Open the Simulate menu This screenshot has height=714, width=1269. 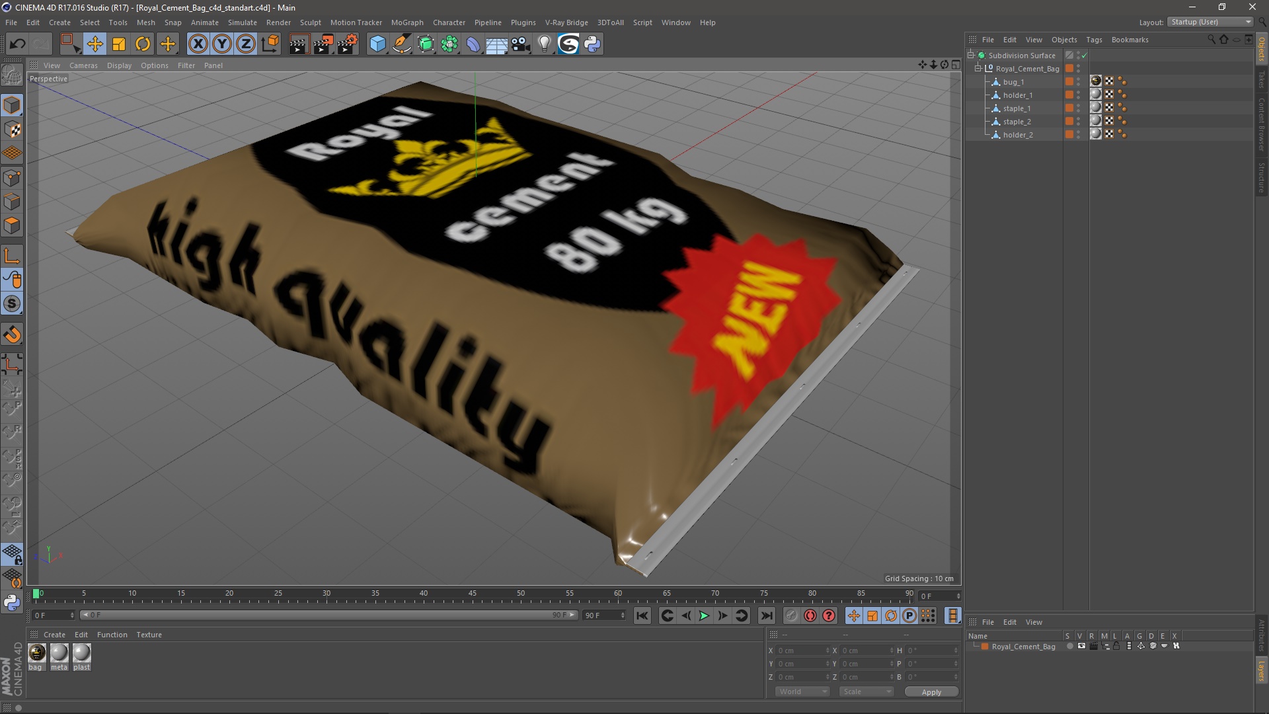pyautogui.click(x=243, y=22)
